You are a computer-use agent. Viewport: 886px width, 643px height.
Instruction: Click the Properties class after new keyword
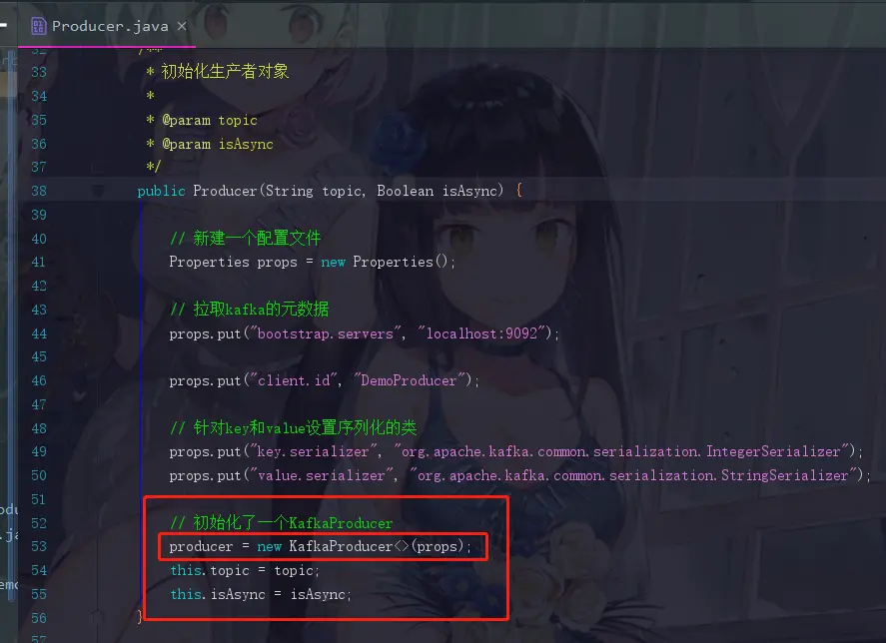pyautogui.click(x=393, y=263)
